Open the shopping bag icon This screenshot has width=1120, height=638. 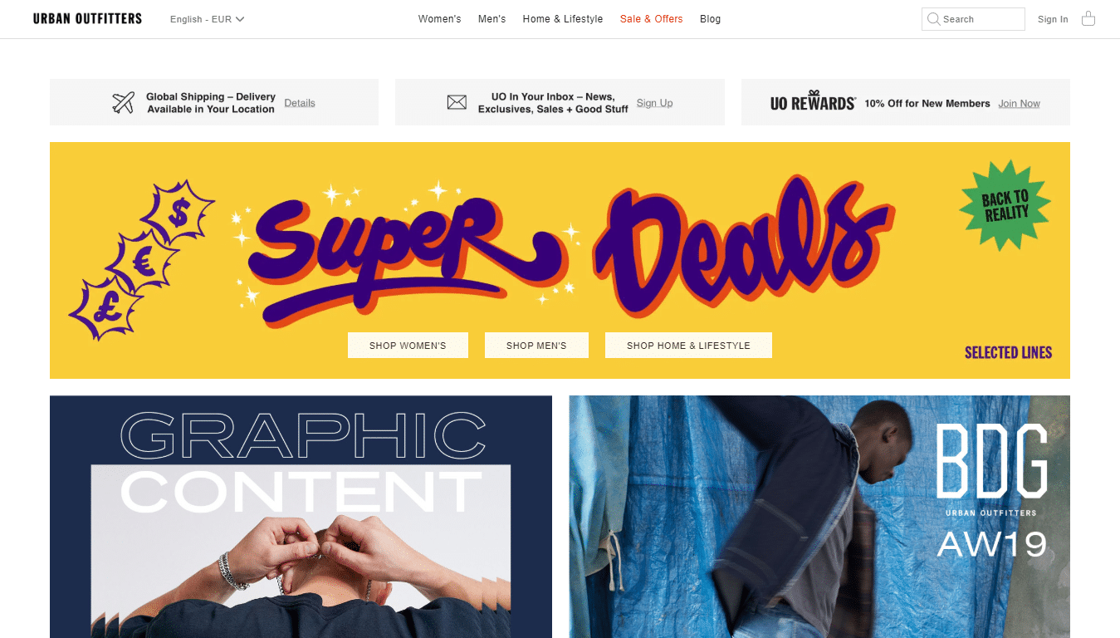[1088, 18]
